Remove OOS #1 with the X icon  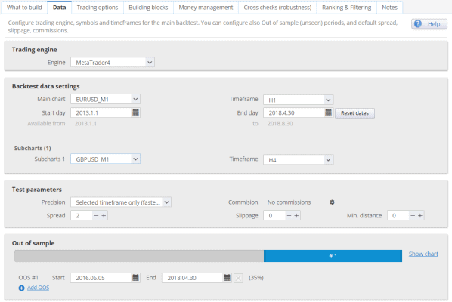238,278
